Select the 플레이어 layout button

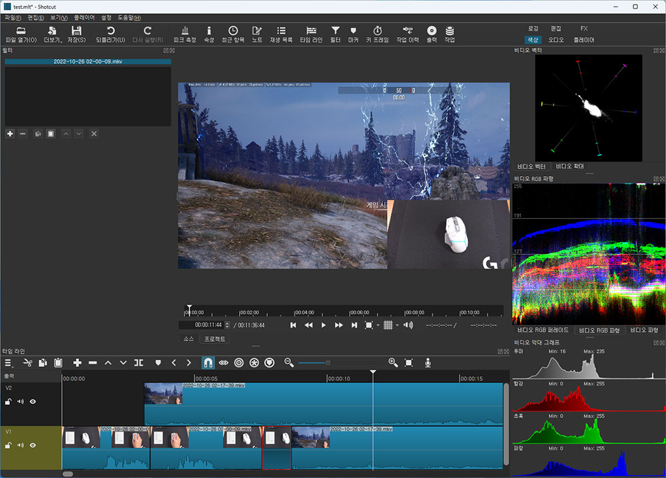[584, 40]
